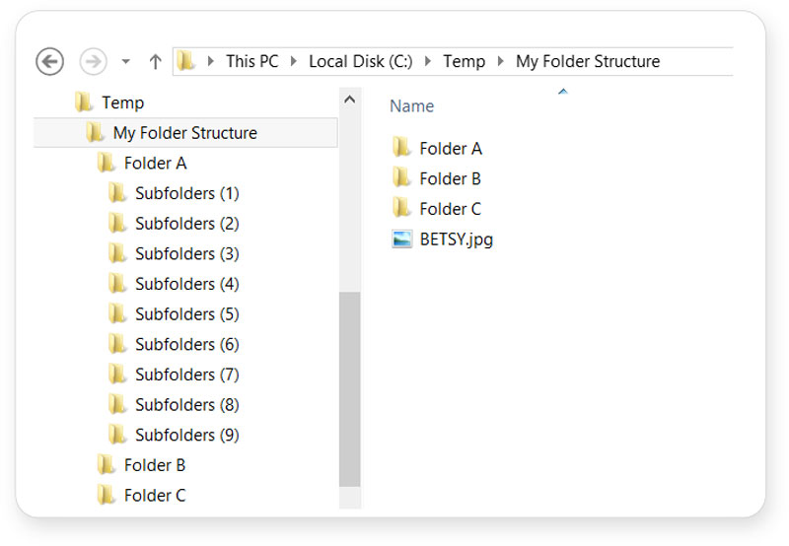Click the folder icon in the address bar

click(186, 61)
